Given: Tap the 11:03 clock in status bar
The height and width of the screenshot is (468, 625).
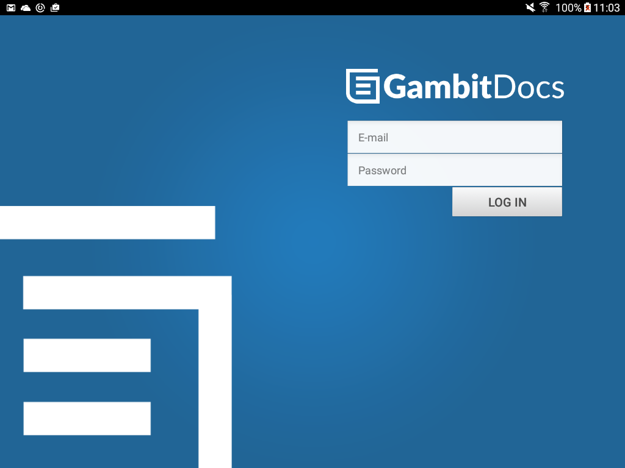Looking at the screenshot, I should point(607,7).
